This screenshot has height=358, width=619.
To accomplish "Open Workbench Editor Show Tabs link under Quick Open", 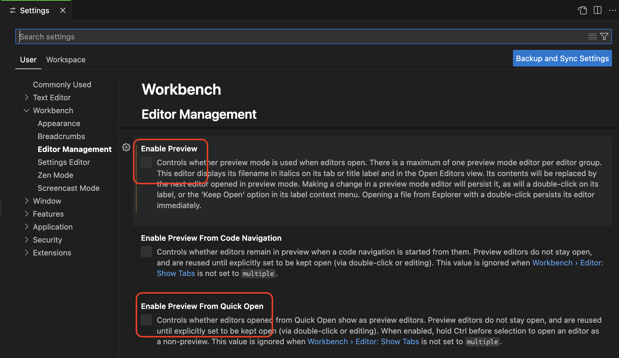I will point(363,342).
